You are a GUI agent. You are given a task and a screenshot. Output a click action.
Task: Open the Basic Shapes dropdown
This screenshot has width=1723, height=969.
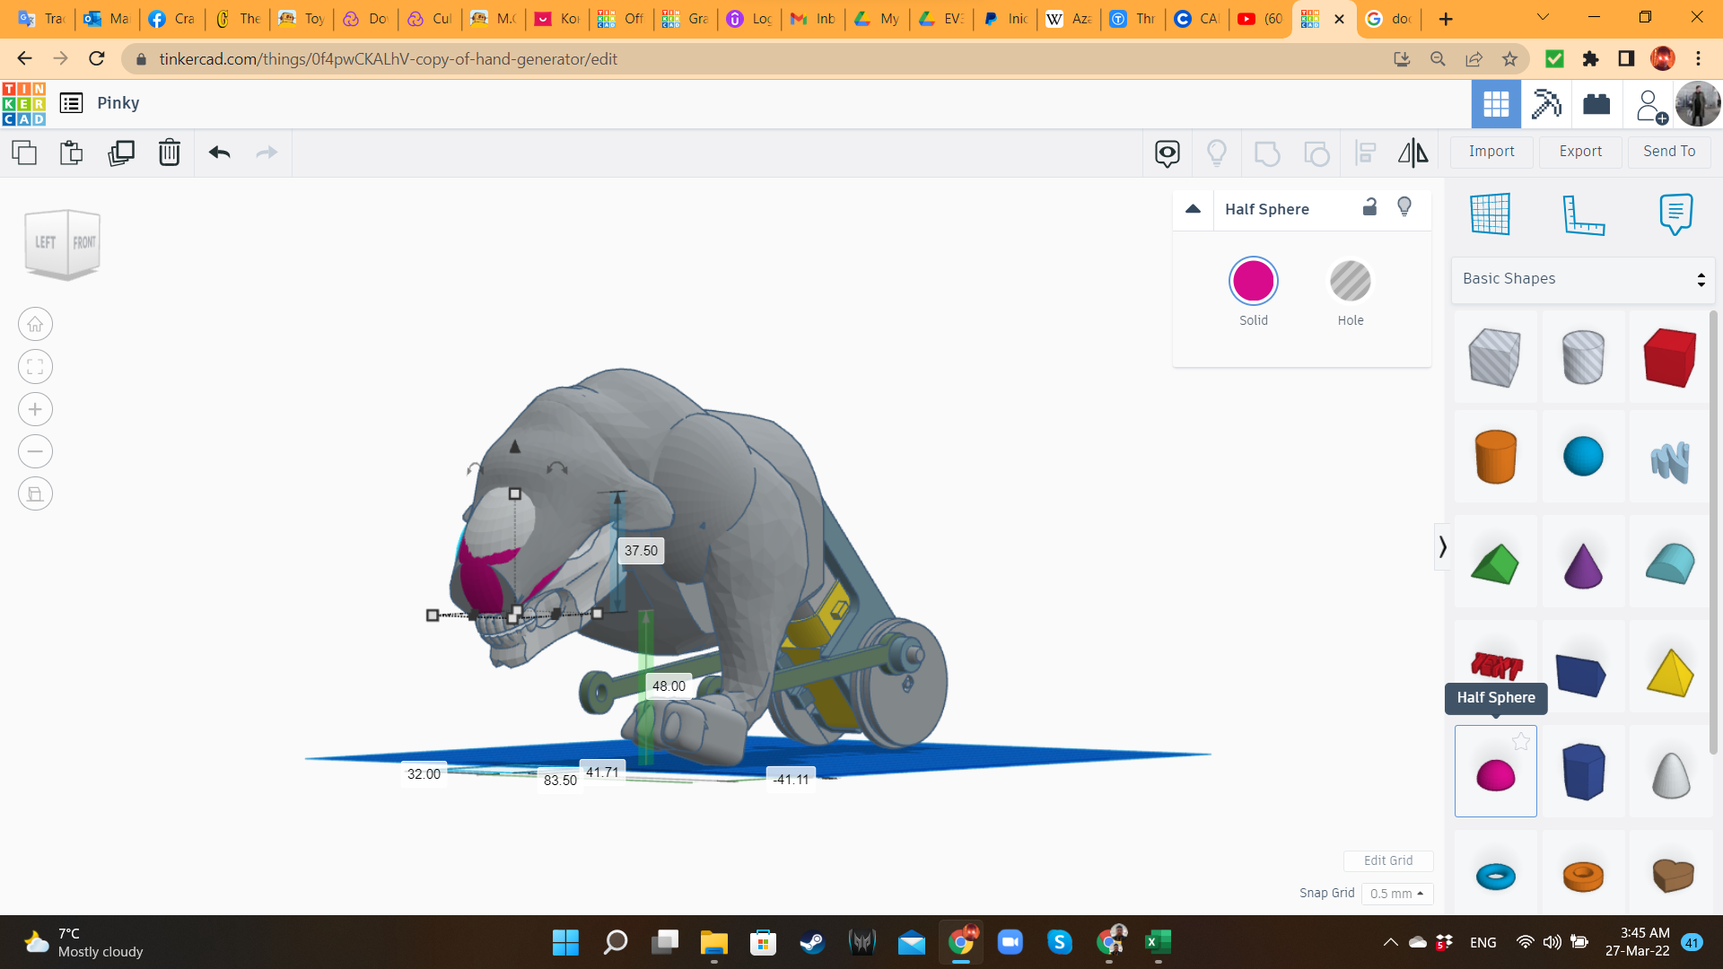tap(1582, 279)
